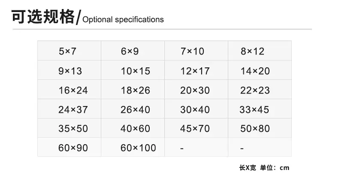Click the Optional specifications heading text
339x188 pixels.
pyautogui.click(x=123, y=20)
